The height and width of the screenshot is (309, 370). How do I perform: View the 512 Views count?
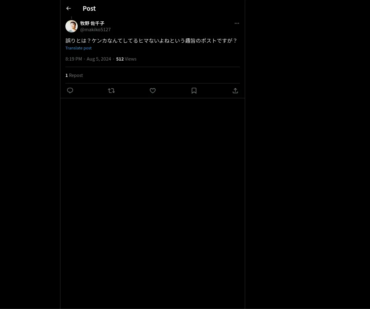tap(126, 59)
